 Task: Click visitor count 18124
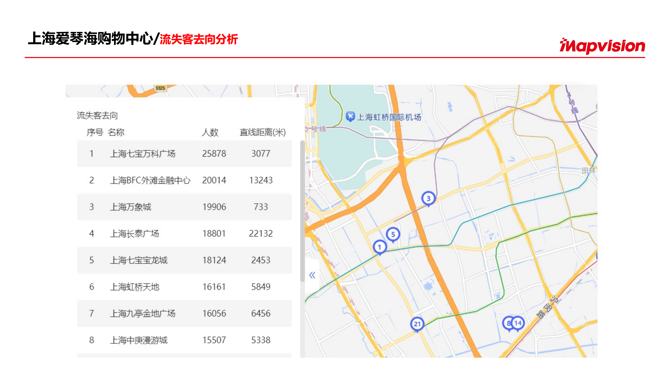(214, 260)
